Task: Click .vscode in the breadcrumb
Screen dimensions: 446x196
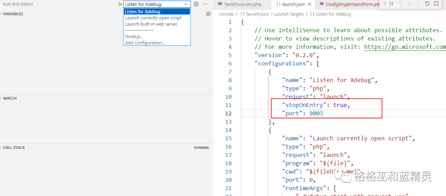Action: click(226, 14)
